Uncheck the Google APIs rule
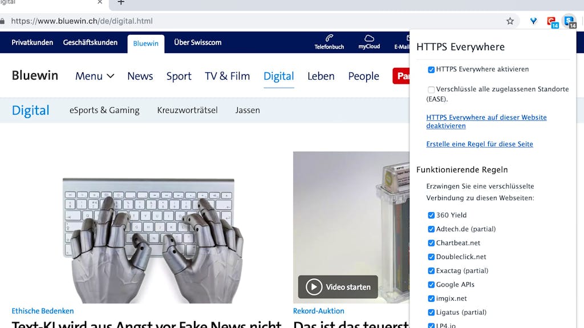This screenshot has height=328, width=584. (x=431, y=285)
